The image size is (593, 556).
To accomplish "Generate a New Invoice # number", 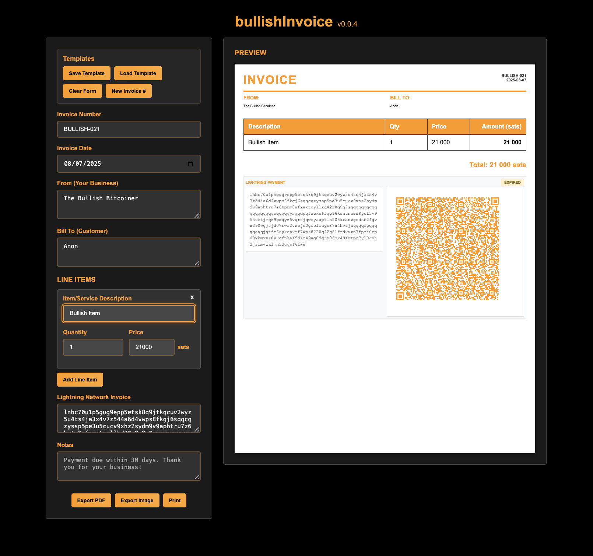I will coord(129,91).
